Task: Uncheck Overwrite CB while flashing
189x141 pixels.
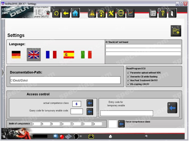Action: point(129,76)
